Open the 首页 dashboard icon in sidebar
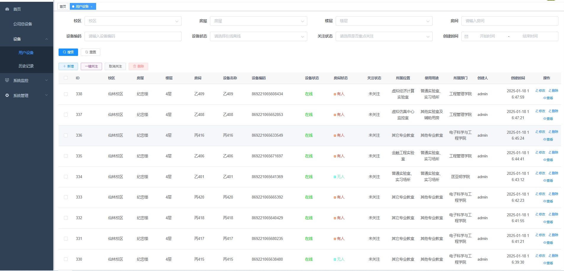 (7, 9)
